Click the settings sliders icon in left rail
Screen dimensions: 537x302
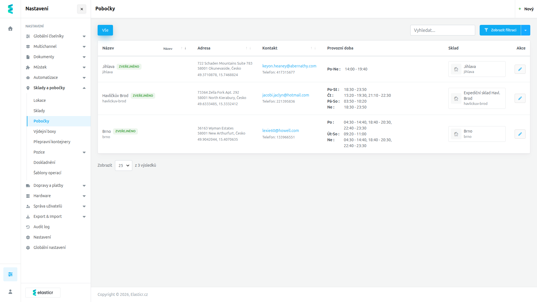coord(10,274)
